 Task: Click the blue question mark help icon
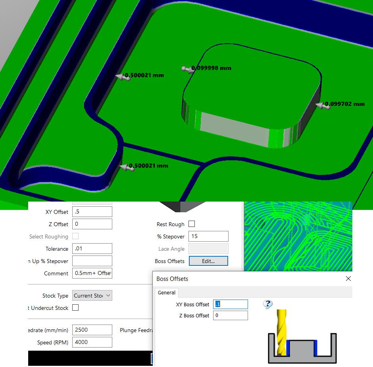(x=268, y=304)
